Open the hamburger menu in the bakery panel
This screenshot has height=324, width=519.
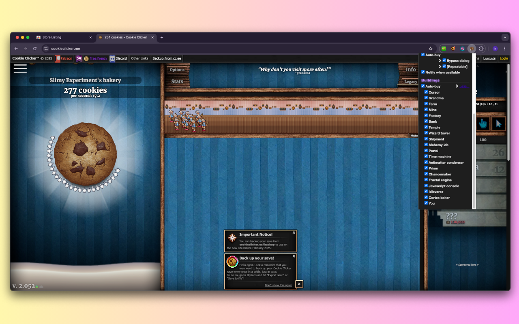(20, 69)
